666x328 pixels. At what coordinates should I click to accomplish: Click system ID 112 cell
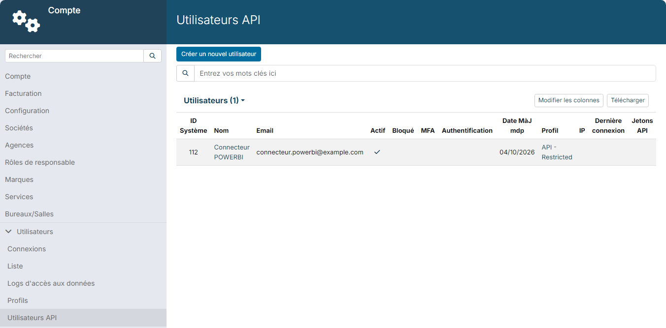tap(194, 152)
